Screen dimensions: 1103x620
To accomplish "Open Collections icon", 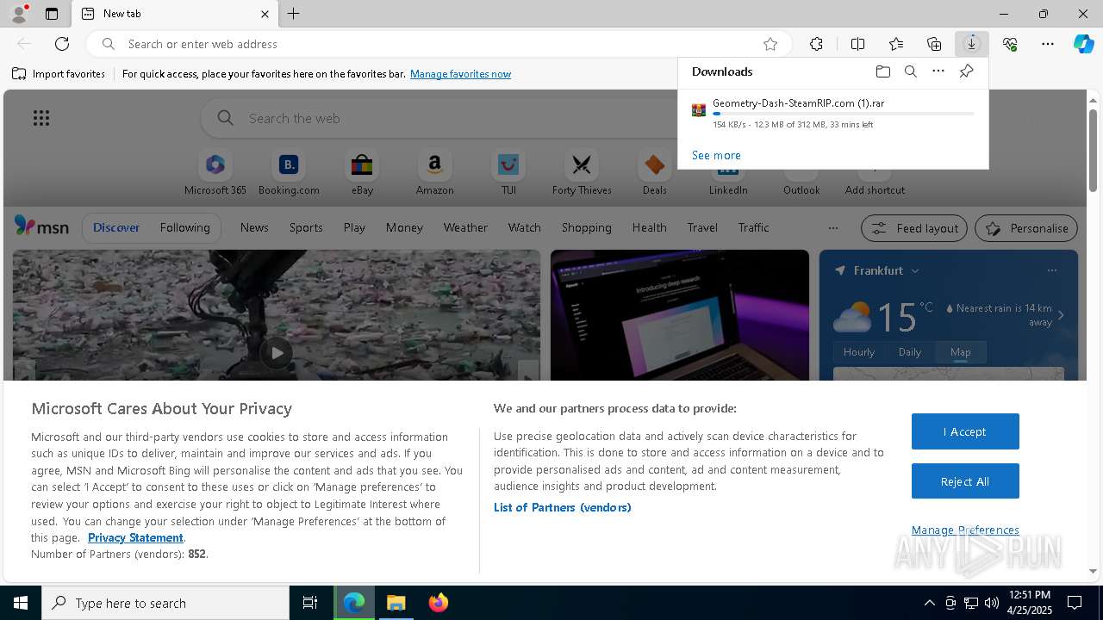I will [x=934, y=44].
